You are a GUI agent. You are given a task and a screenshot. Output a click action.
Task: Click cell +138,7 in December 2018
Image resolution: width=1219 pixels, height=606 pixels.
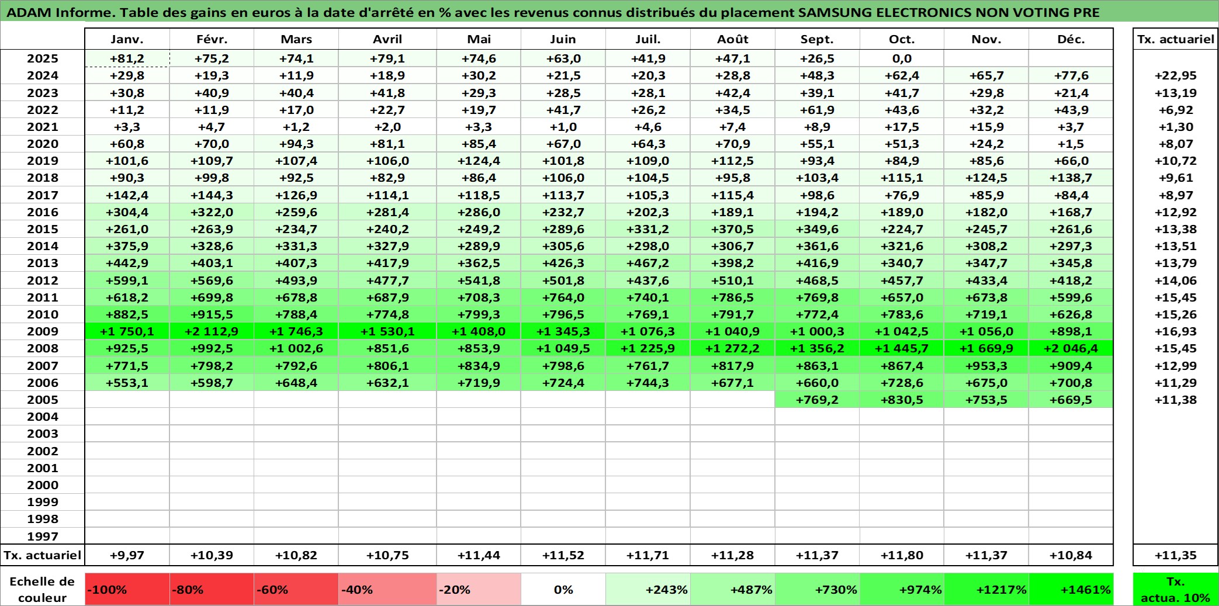coord(1071,178)
